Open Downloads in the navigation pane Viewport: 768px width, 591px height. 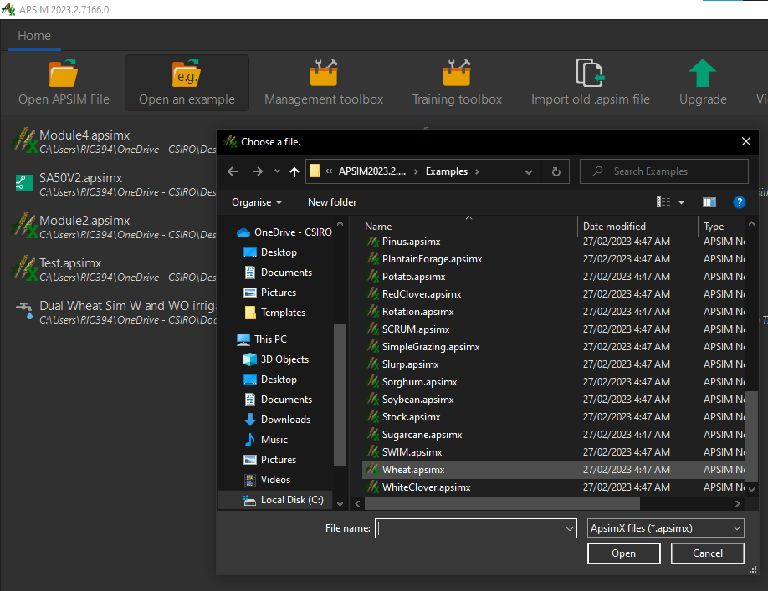(277, 420)
